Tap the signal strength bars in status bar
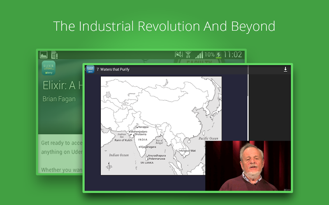Screen dimensions: 329x205 [199, 55]
